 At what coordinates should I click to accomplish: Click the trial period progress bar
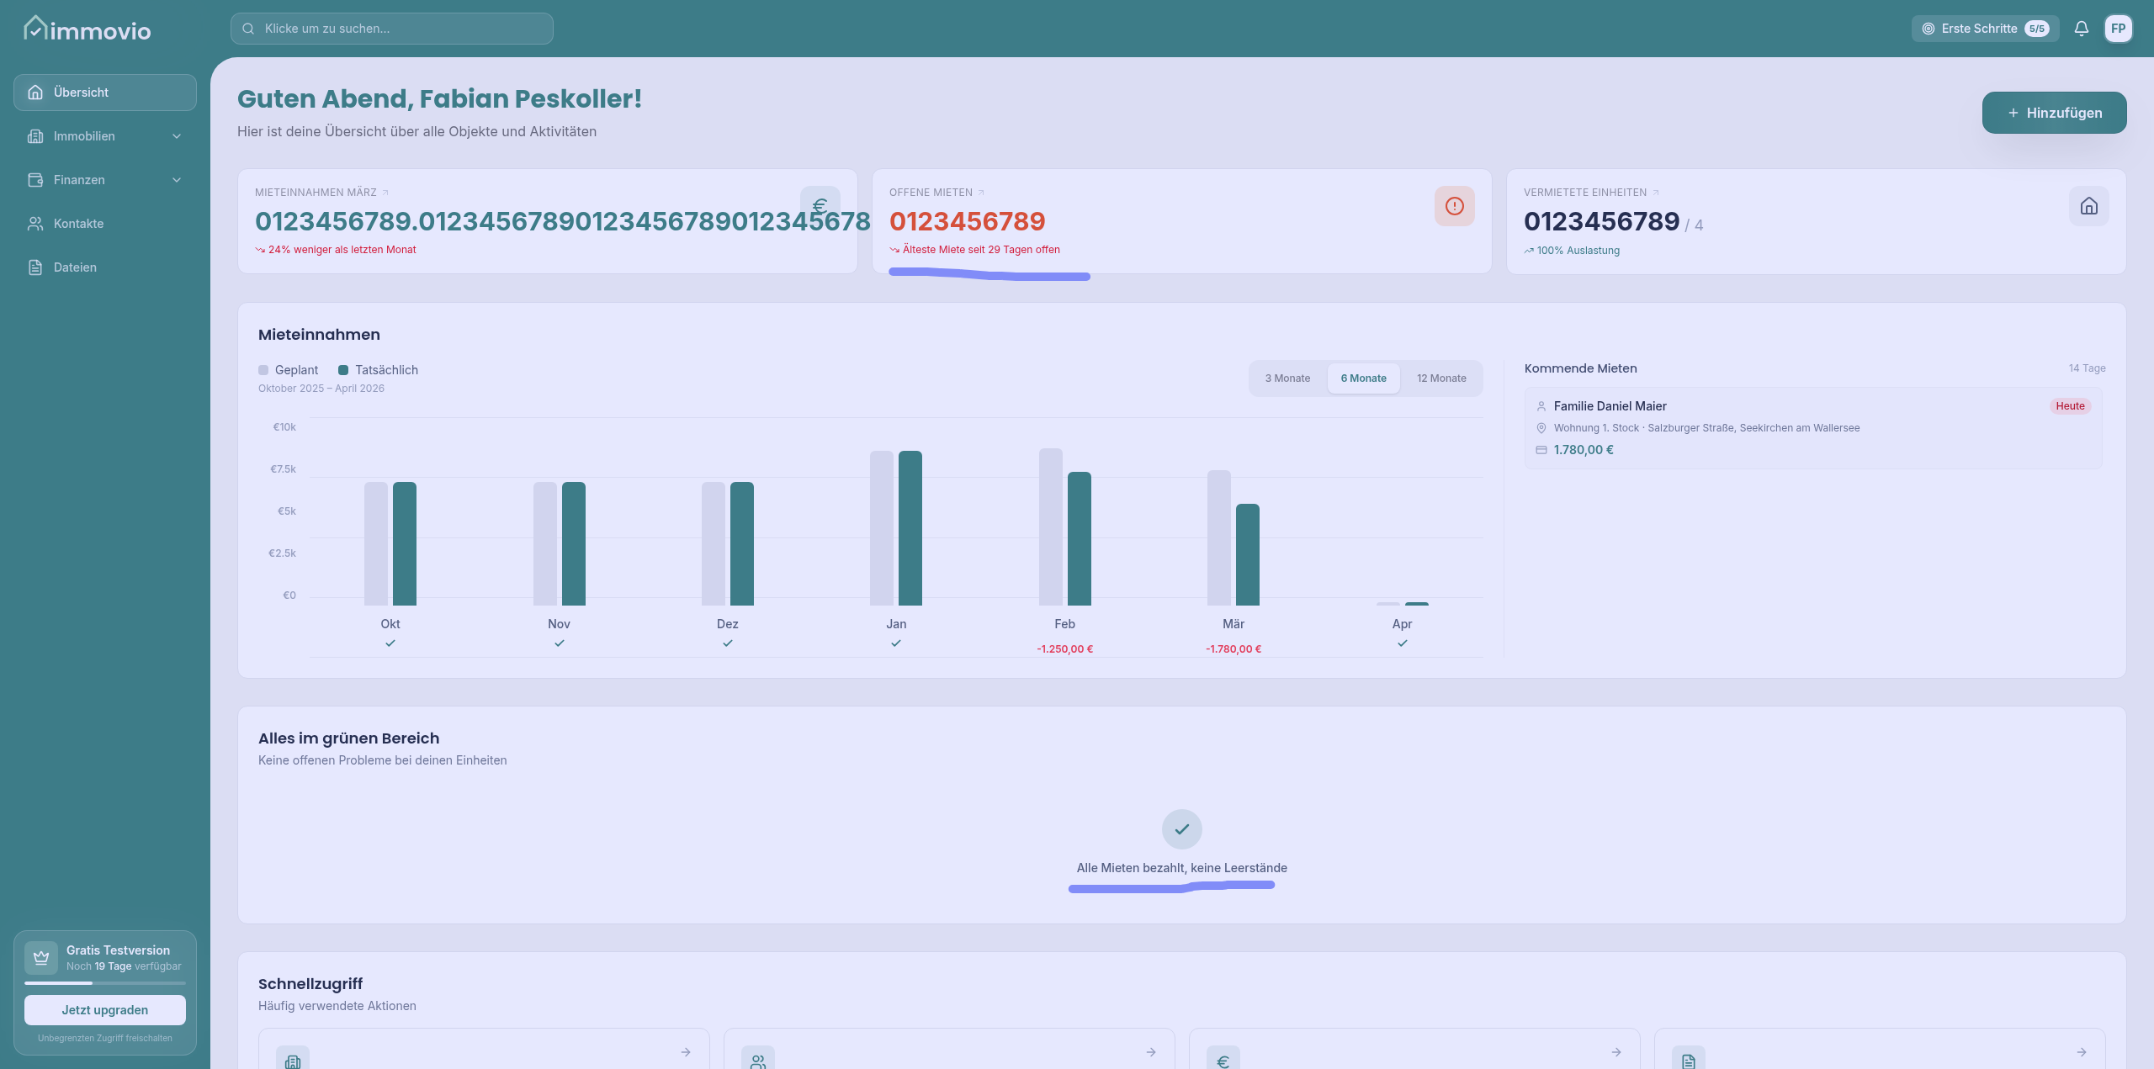coord(105,983)
